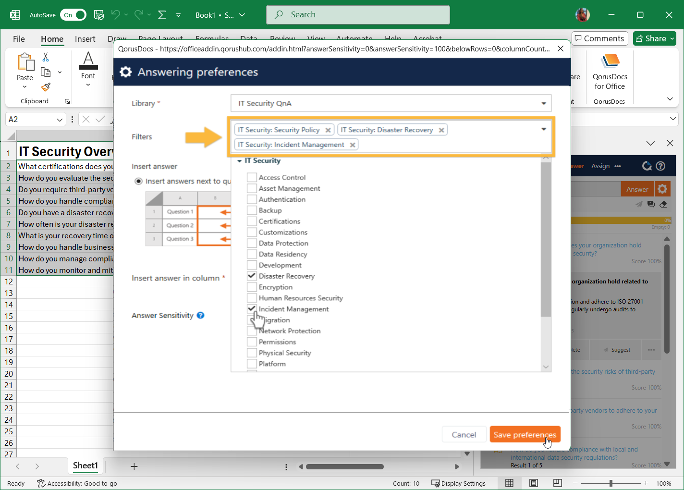Remove the Security Policy filter tag
684x490 pixels.
(328, 130)
